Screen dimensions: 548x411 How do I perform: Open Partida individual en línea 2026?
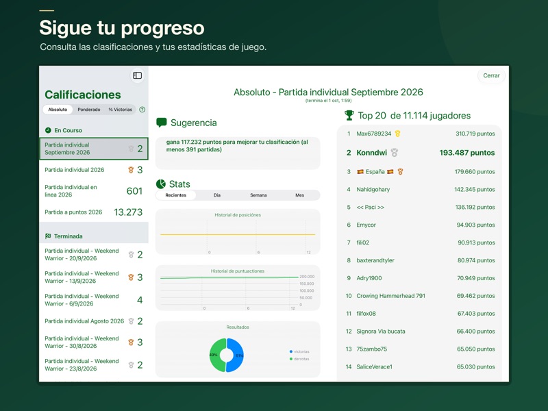point(94,191)
